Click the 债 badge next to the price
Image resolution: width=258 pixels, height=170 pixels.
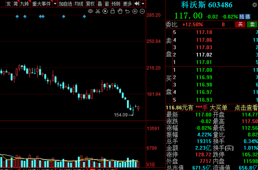(x=248, y=17)
